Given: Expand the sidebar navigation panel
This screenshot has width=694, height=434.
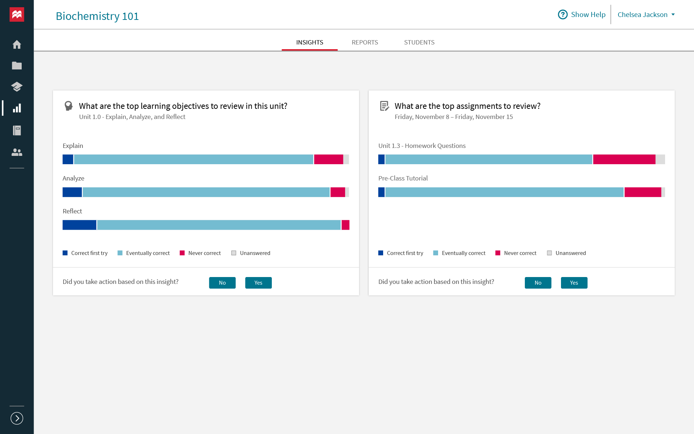Looking at the screenshot, I should 17,418.
